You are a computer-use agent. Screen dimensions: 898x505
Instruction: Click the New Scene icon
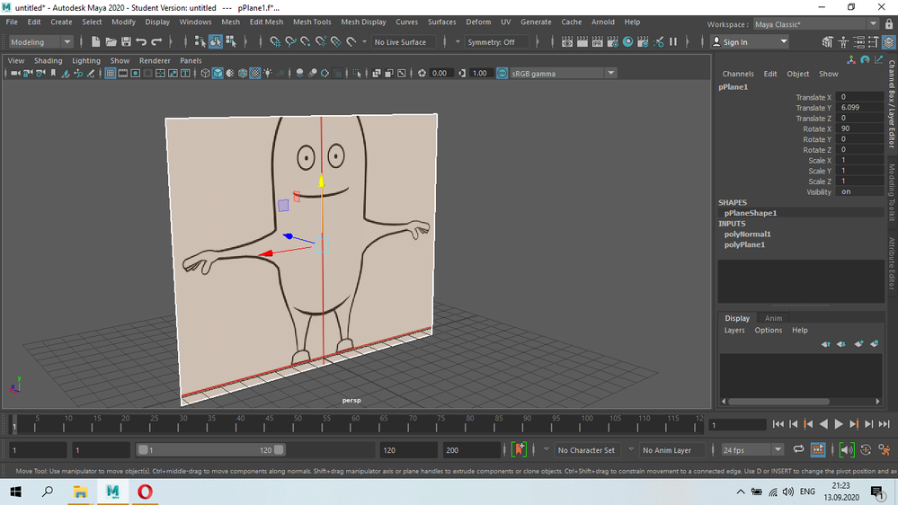tap(95, 42)
